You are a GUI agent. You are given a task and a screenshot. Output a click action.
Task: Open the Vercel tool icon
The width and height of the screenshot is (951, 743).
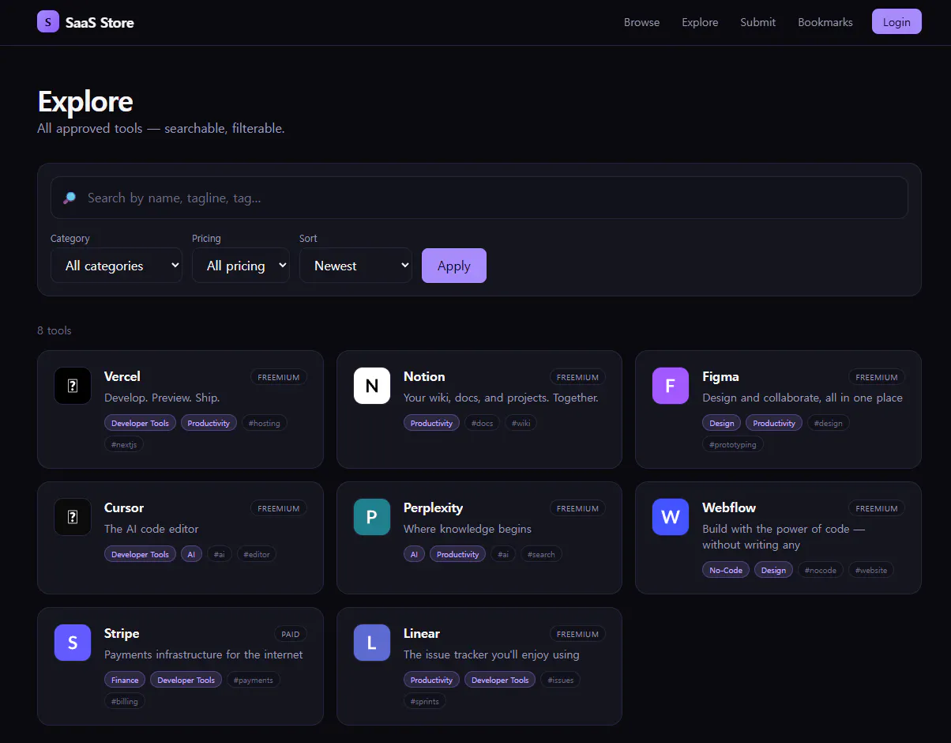(x=73, y=386)
